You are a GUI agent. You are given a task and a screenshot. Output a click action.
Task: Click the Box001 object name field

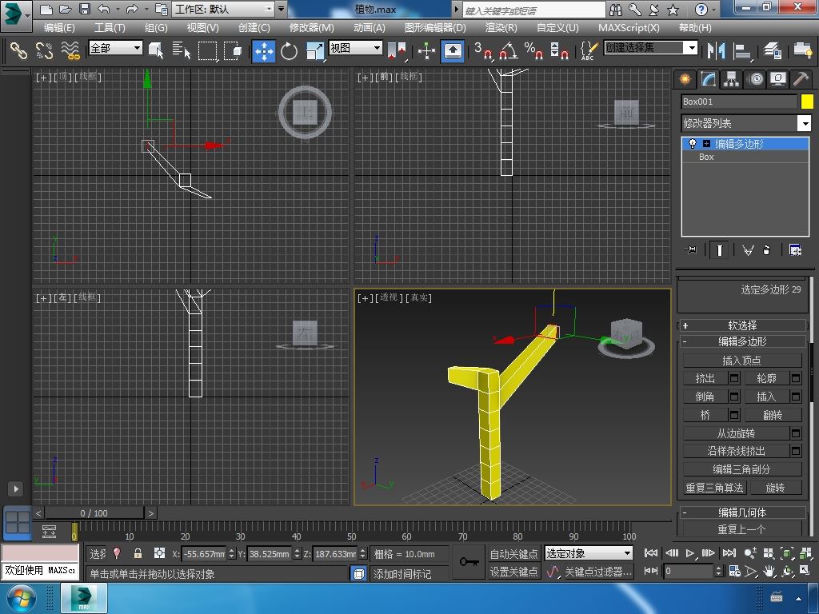738,102
